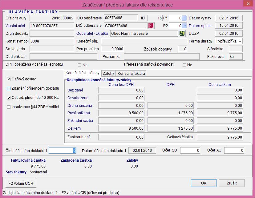Click the Fakturovaná částka amount 9 775,00

point(38,166)
